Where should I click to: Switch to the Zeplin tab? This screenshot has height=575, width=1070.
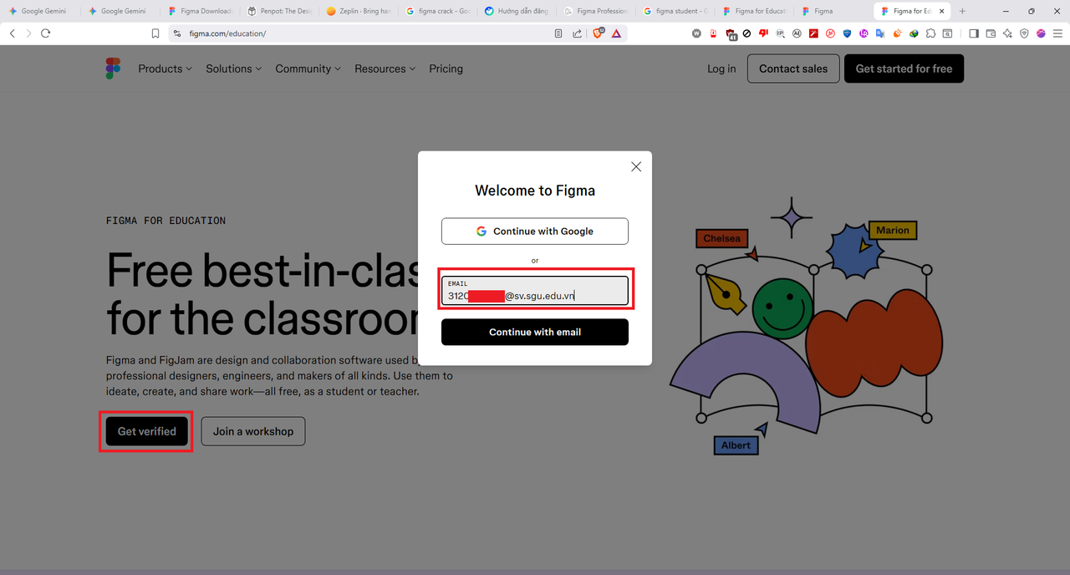pos(359,11)
